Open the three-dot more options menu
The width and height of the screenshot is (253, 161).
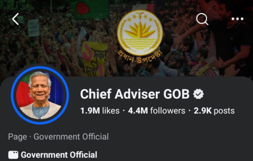point(237,19)
